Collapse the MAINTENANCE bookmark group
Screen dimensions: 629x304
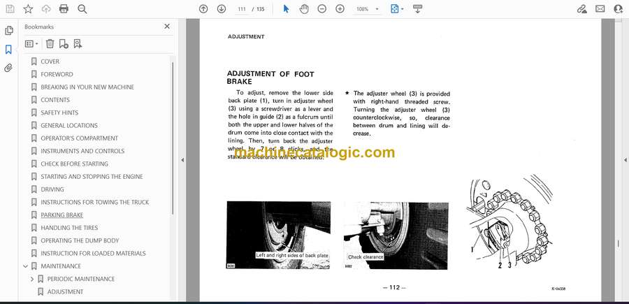[x=26, y=266]
